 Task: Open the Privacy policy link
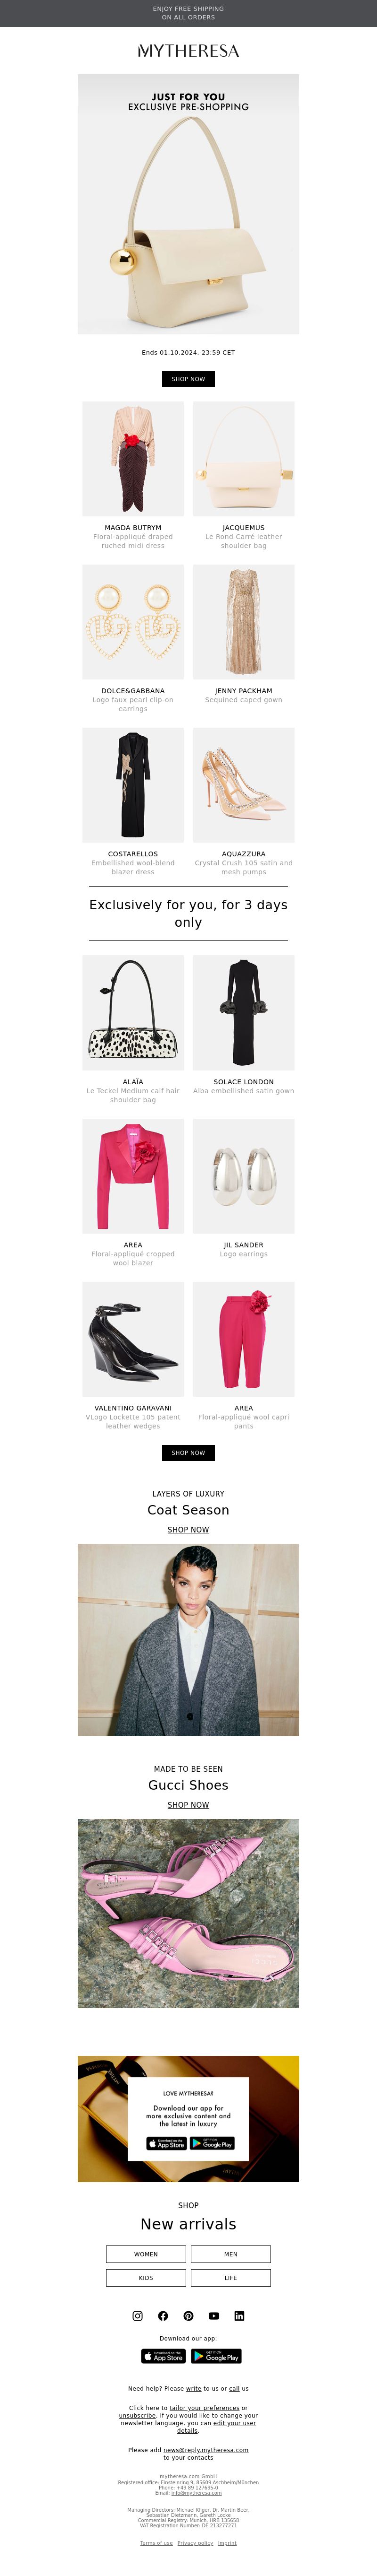click(x=195, y=2542)
